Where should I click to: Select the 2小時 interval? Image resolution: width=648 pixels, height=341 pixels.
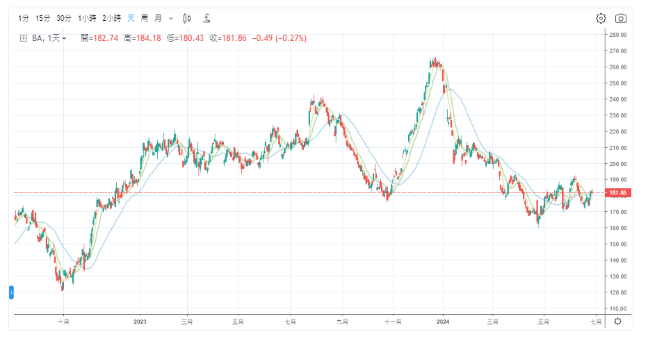pyautogui.click(x=111, y=18)
